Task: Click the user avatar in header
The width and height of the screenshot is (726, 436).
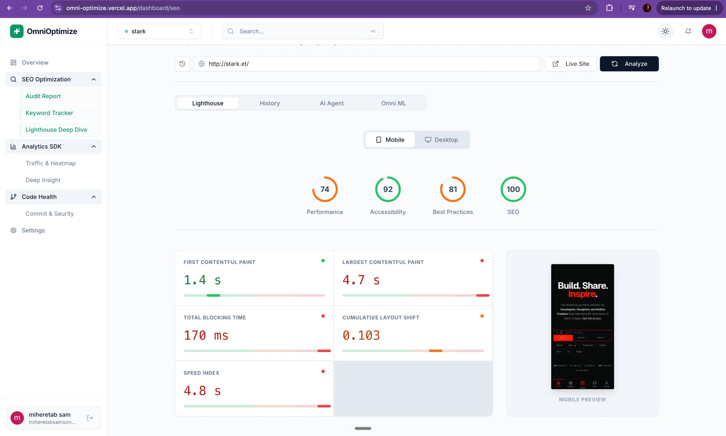Action: [709, 31]
